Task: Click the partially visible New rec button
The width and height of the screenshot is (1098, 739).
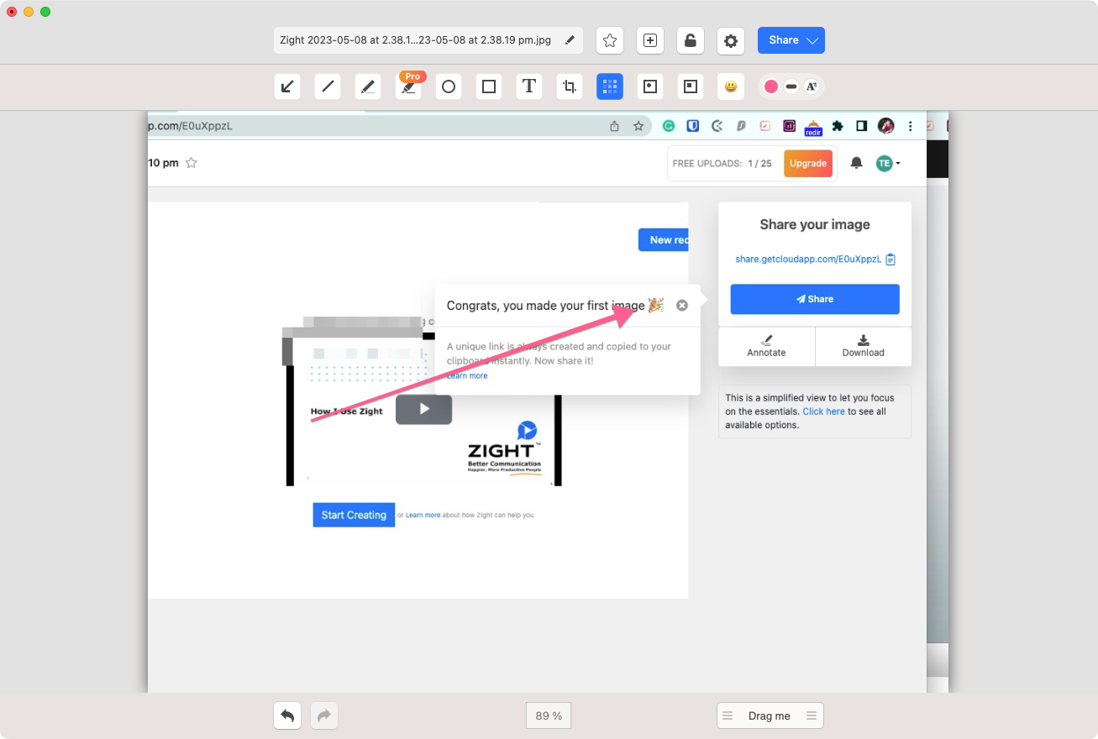Action: pos(664,239)
